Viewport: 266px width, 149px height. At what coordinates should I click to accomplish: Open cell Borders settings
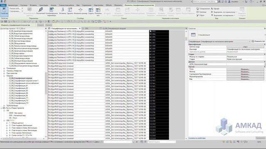pos(201,12)
